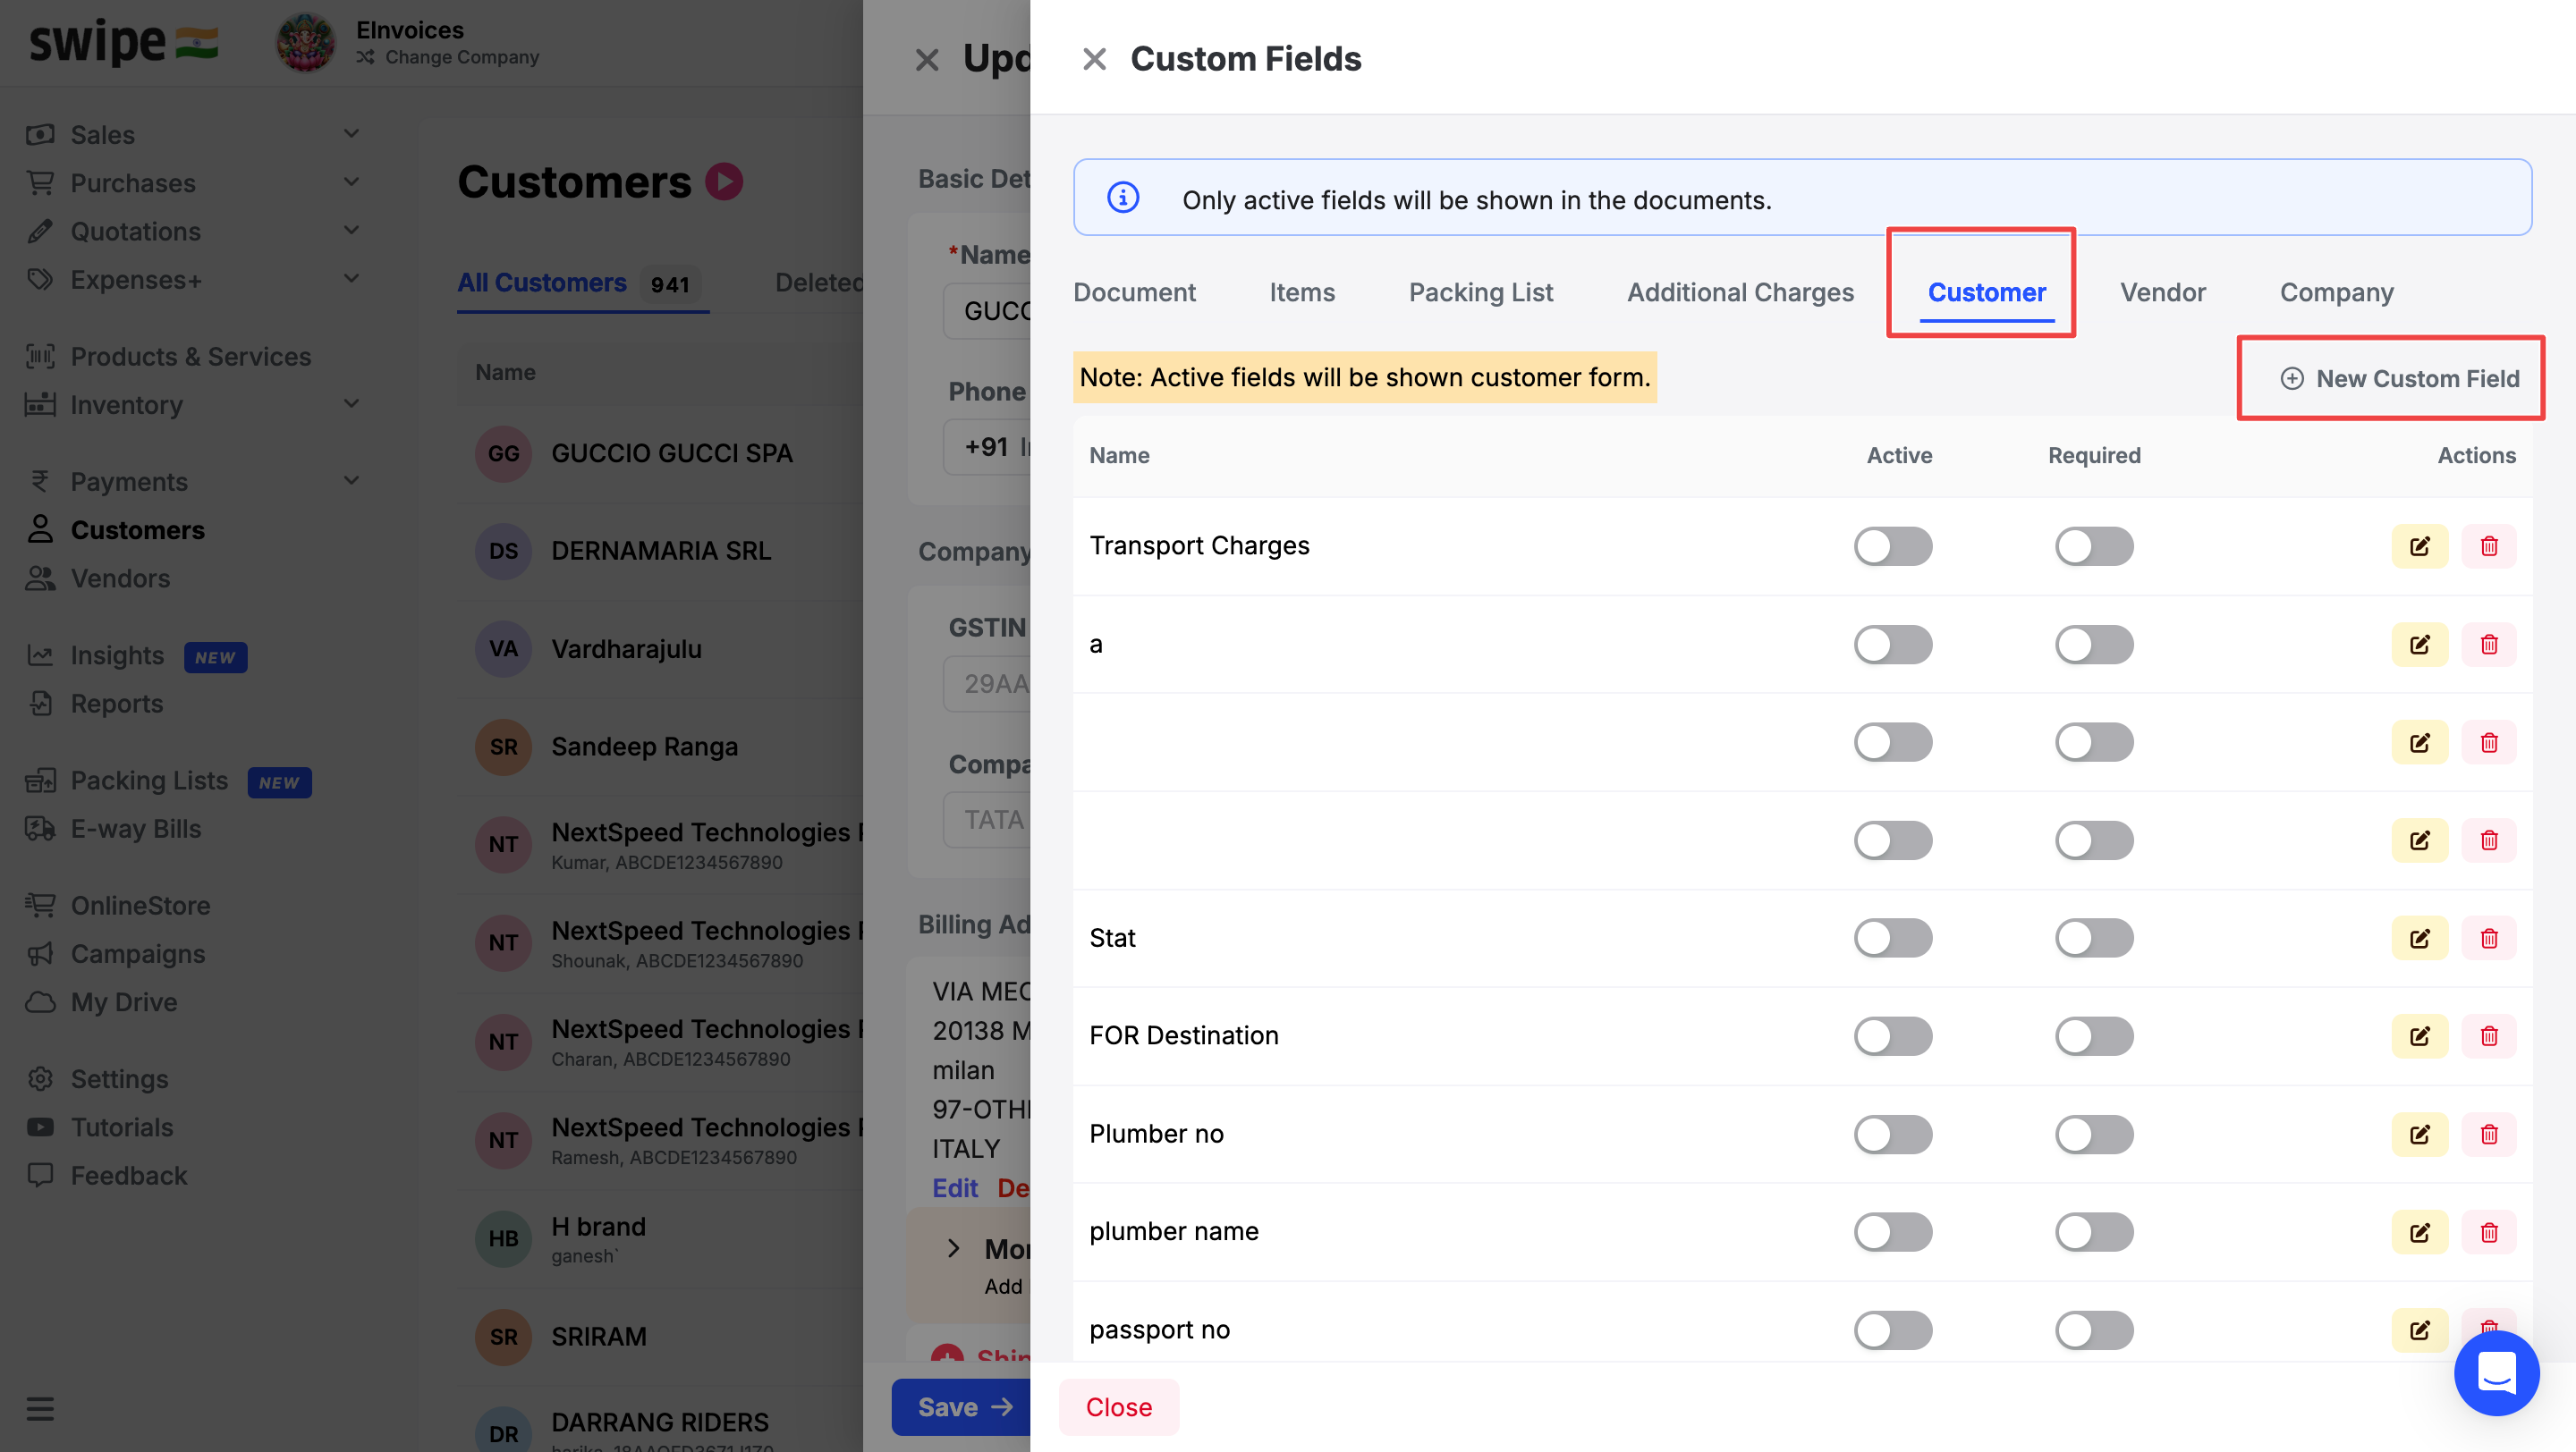Expand the Sales menu chevron
The height and width of the screenshot is (1452, 2576).
click(x=351, y=134)
